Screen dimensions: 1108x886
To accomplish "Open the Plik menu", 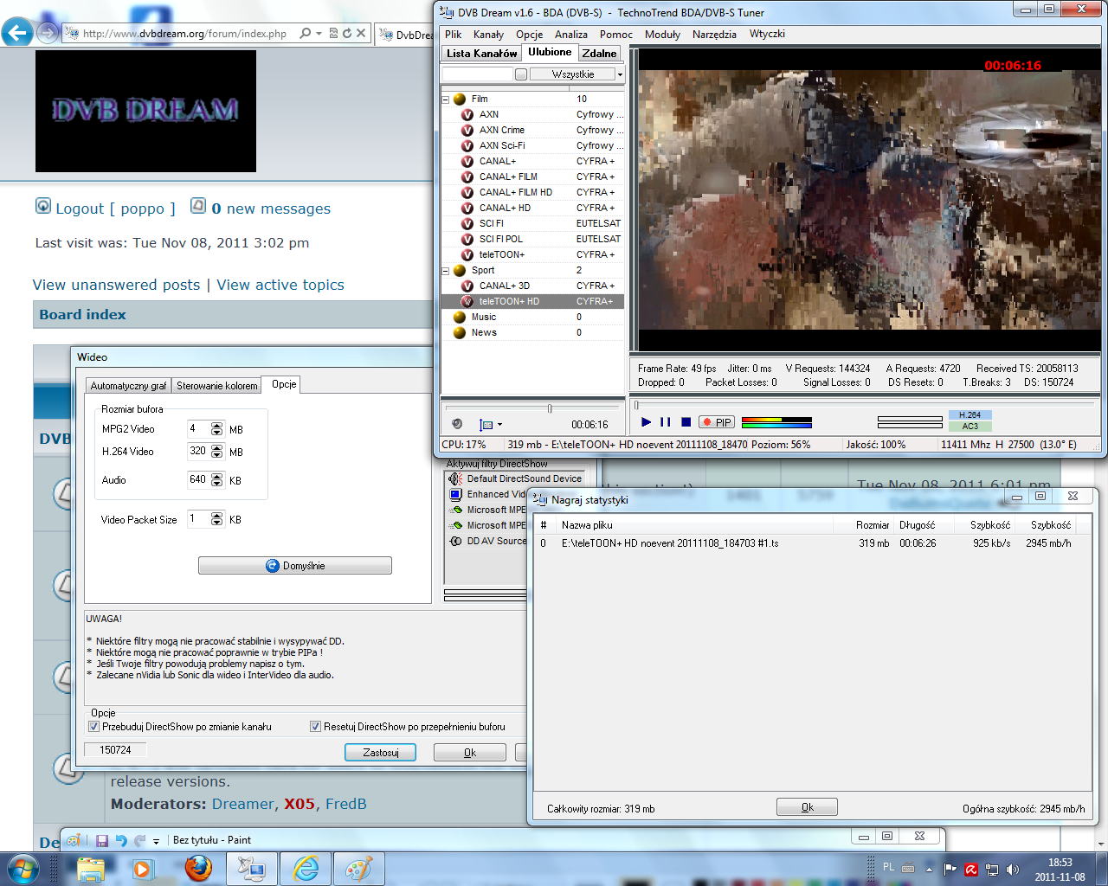I will pyautogui.click(x=454, y=35).
